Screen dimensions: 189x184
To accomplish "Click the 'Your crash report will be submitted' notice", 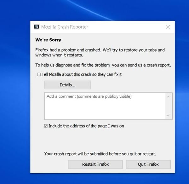I will [x=100, y=154].
